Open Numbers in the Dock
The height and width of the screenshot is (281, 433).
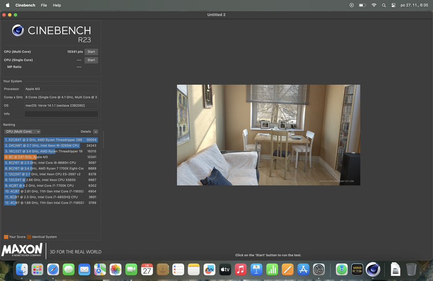(272, 269)
